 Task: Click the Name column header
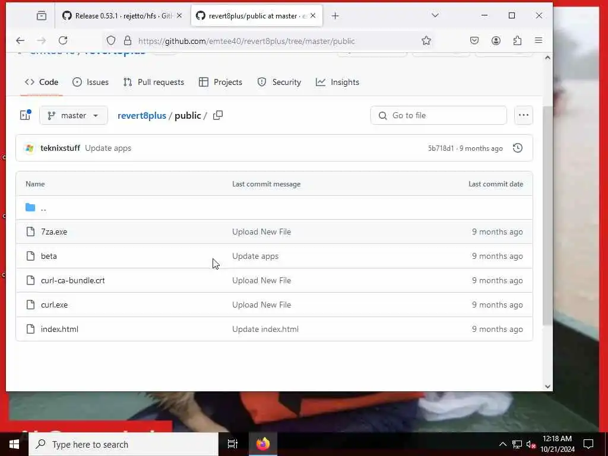35,184
